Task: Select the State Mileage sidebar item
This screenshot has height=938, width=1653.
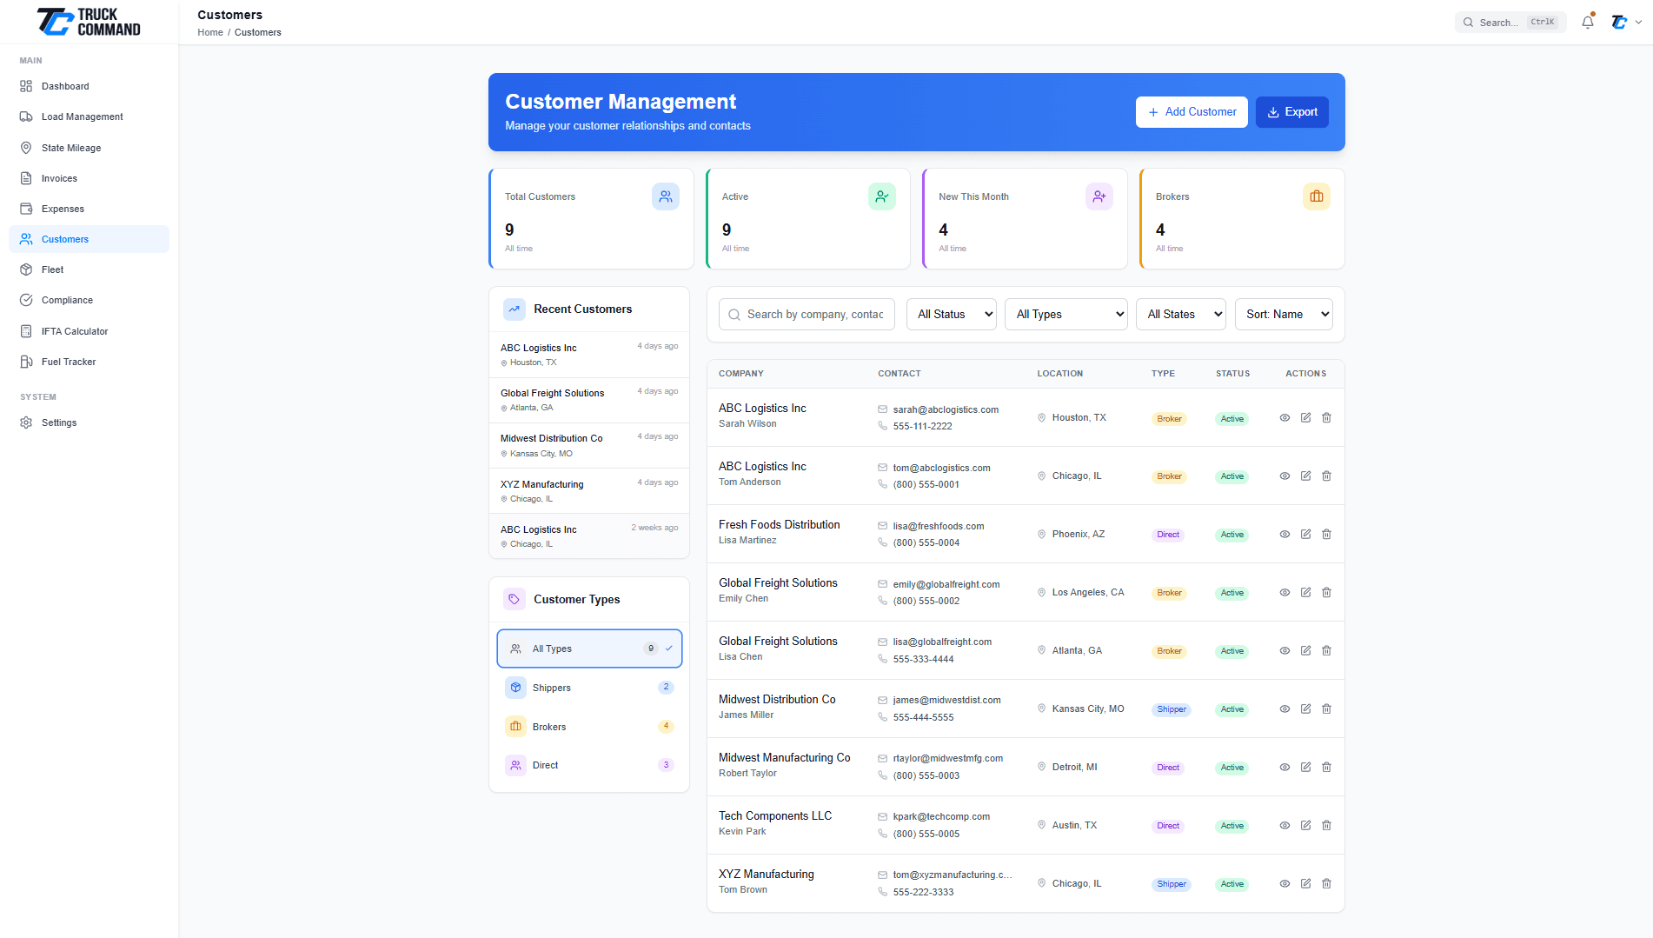Action: 70,148
